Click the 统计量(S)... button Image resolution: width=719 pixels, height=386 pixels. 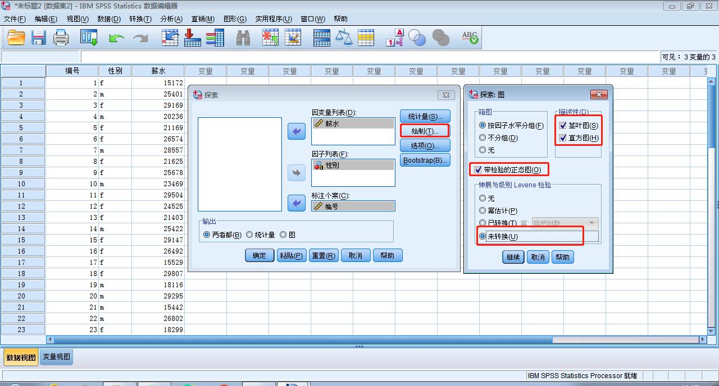[x=425, y=117]
